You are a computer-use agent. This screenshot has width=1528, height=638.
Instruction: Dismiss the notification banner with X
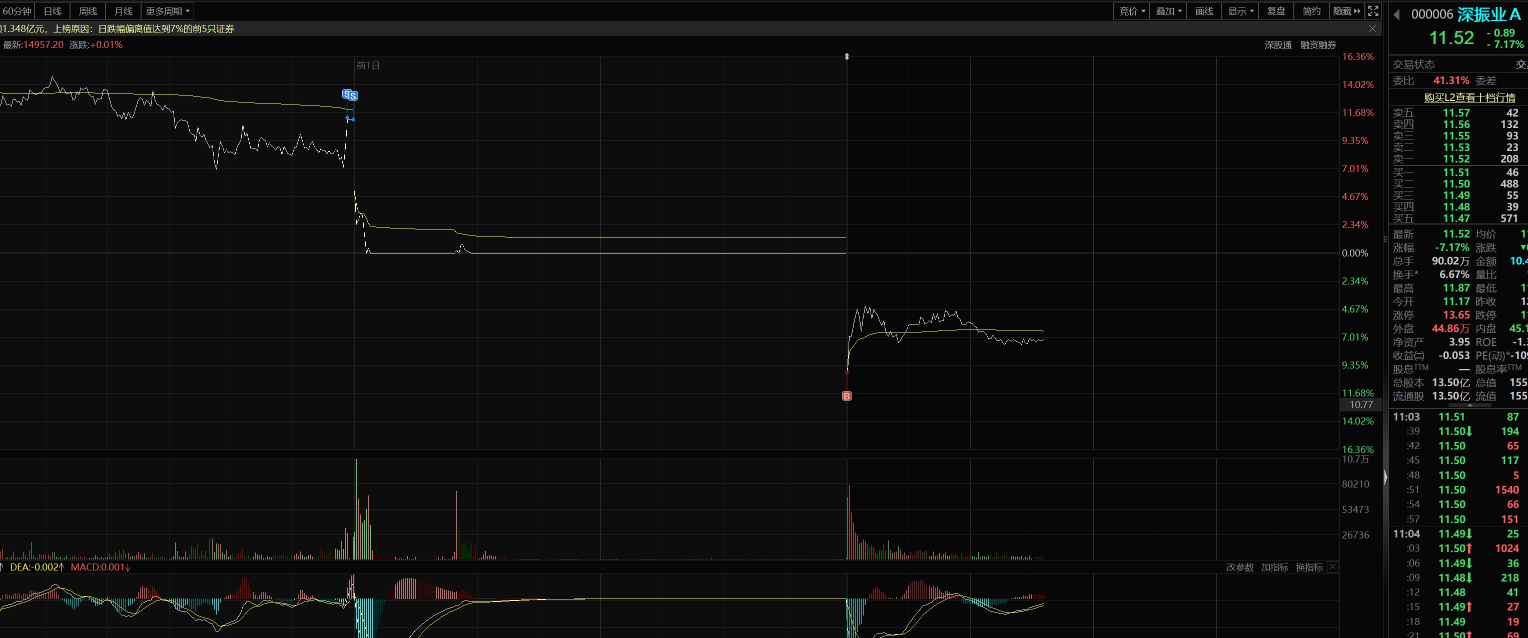(1372, 28)
